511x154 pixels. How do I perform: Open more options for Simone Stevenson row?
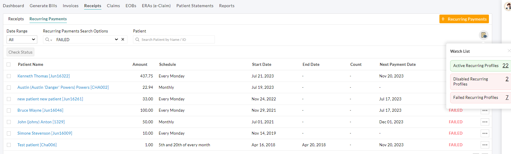(x=485, y=133)
